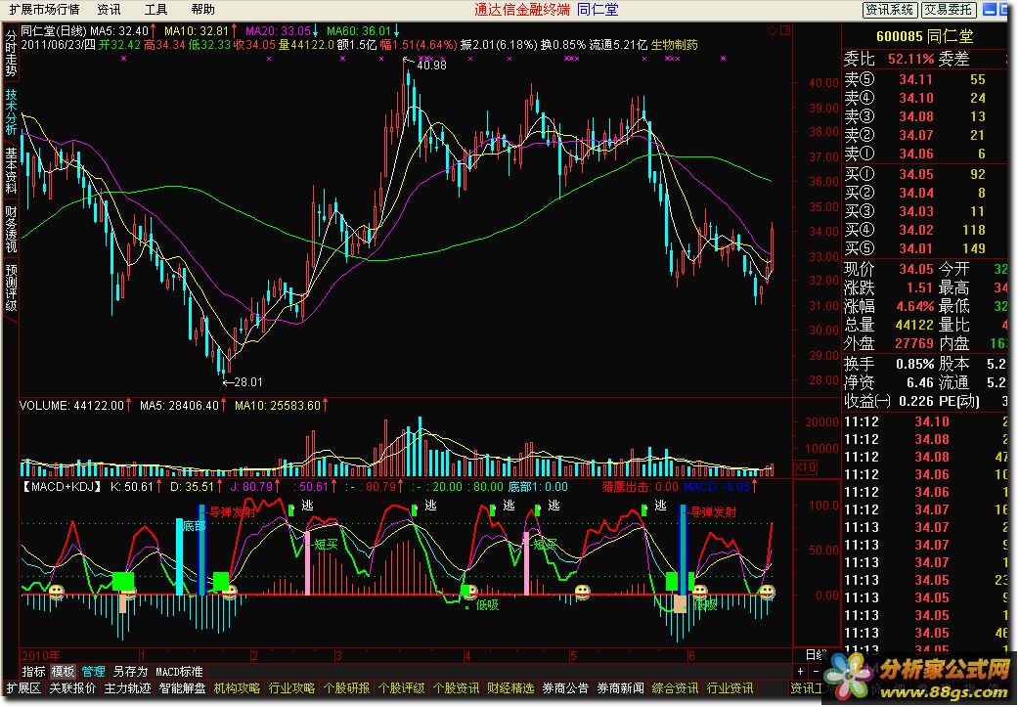This screenshot has height=707, width=1019.
Task: Open the 个股资讯 bottom tab
Action: click(x=456, y=688)
